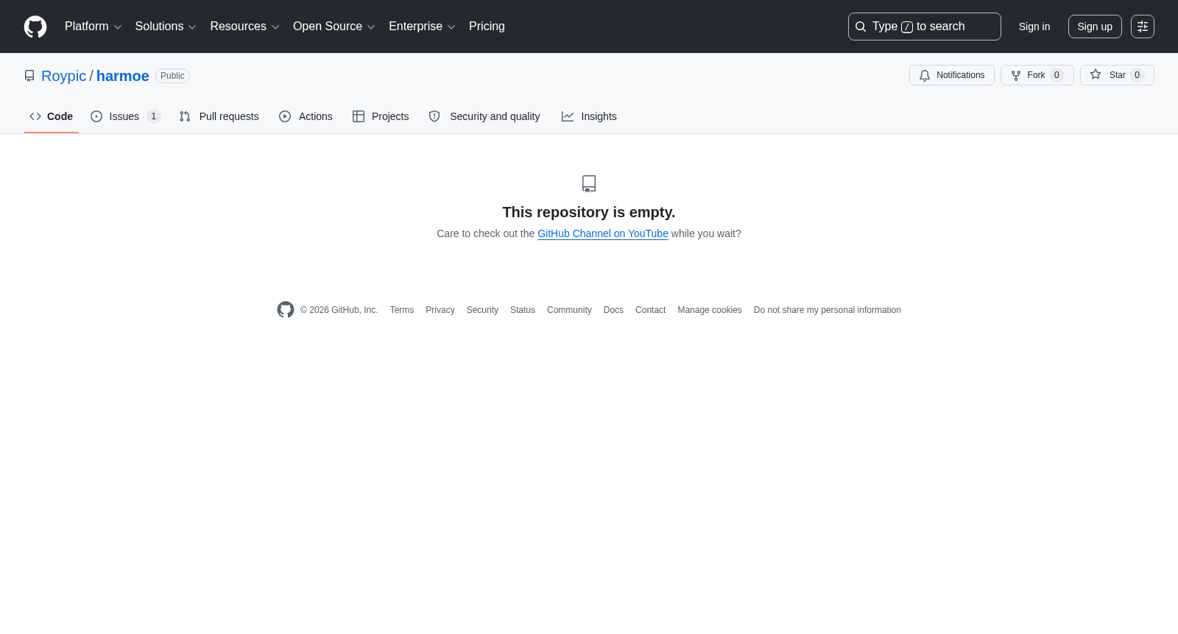
Task: Switch to the Pull requests tab
Action: click(219, 116)
